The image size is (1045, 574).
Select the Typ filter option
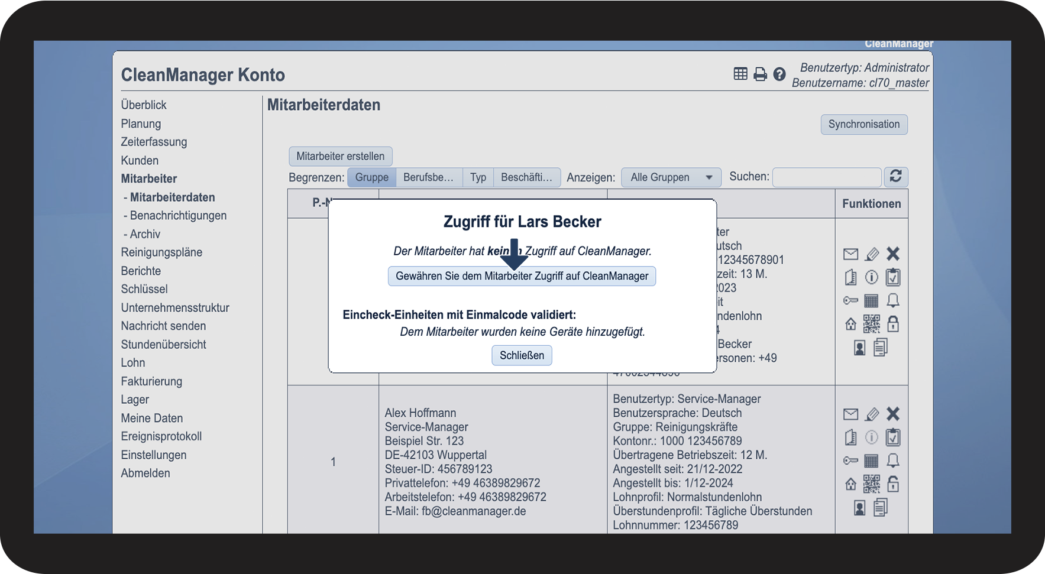click(478, 177)
